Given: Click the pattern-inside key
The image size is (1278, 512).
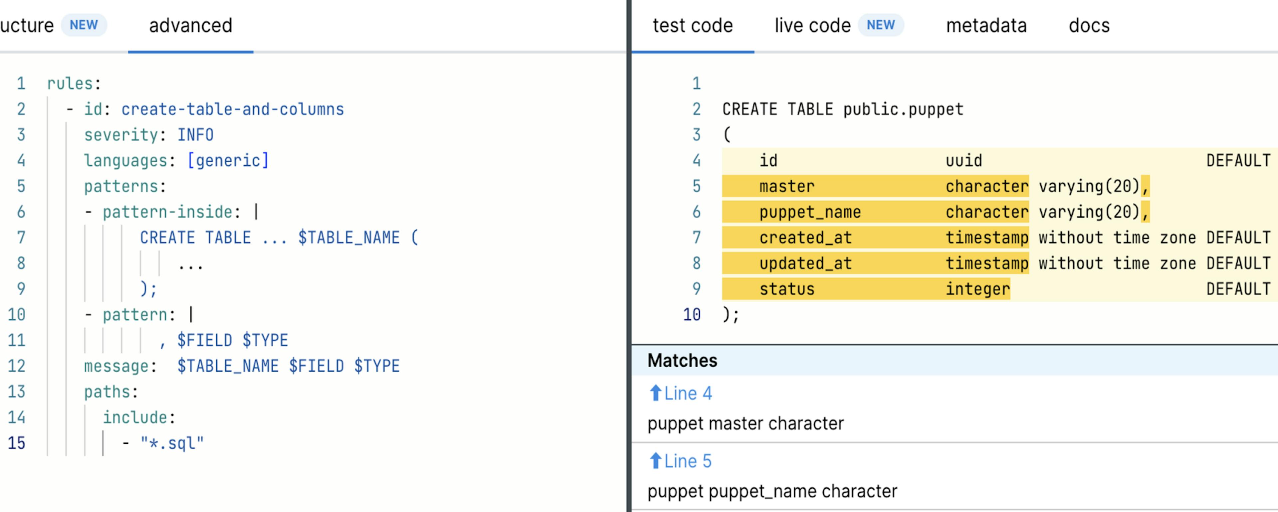Looking at the screenshot, I should [168, 212].
